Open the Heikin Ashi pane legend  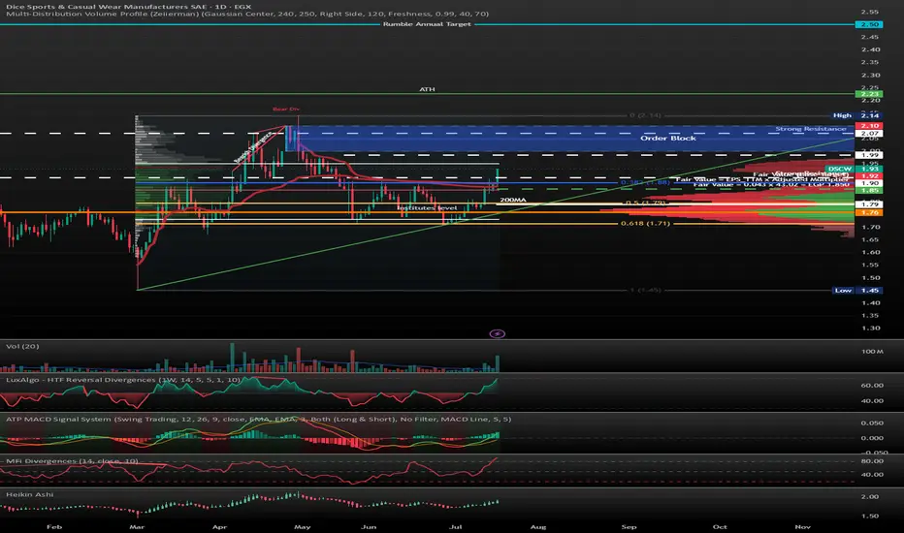pos(29,494)
